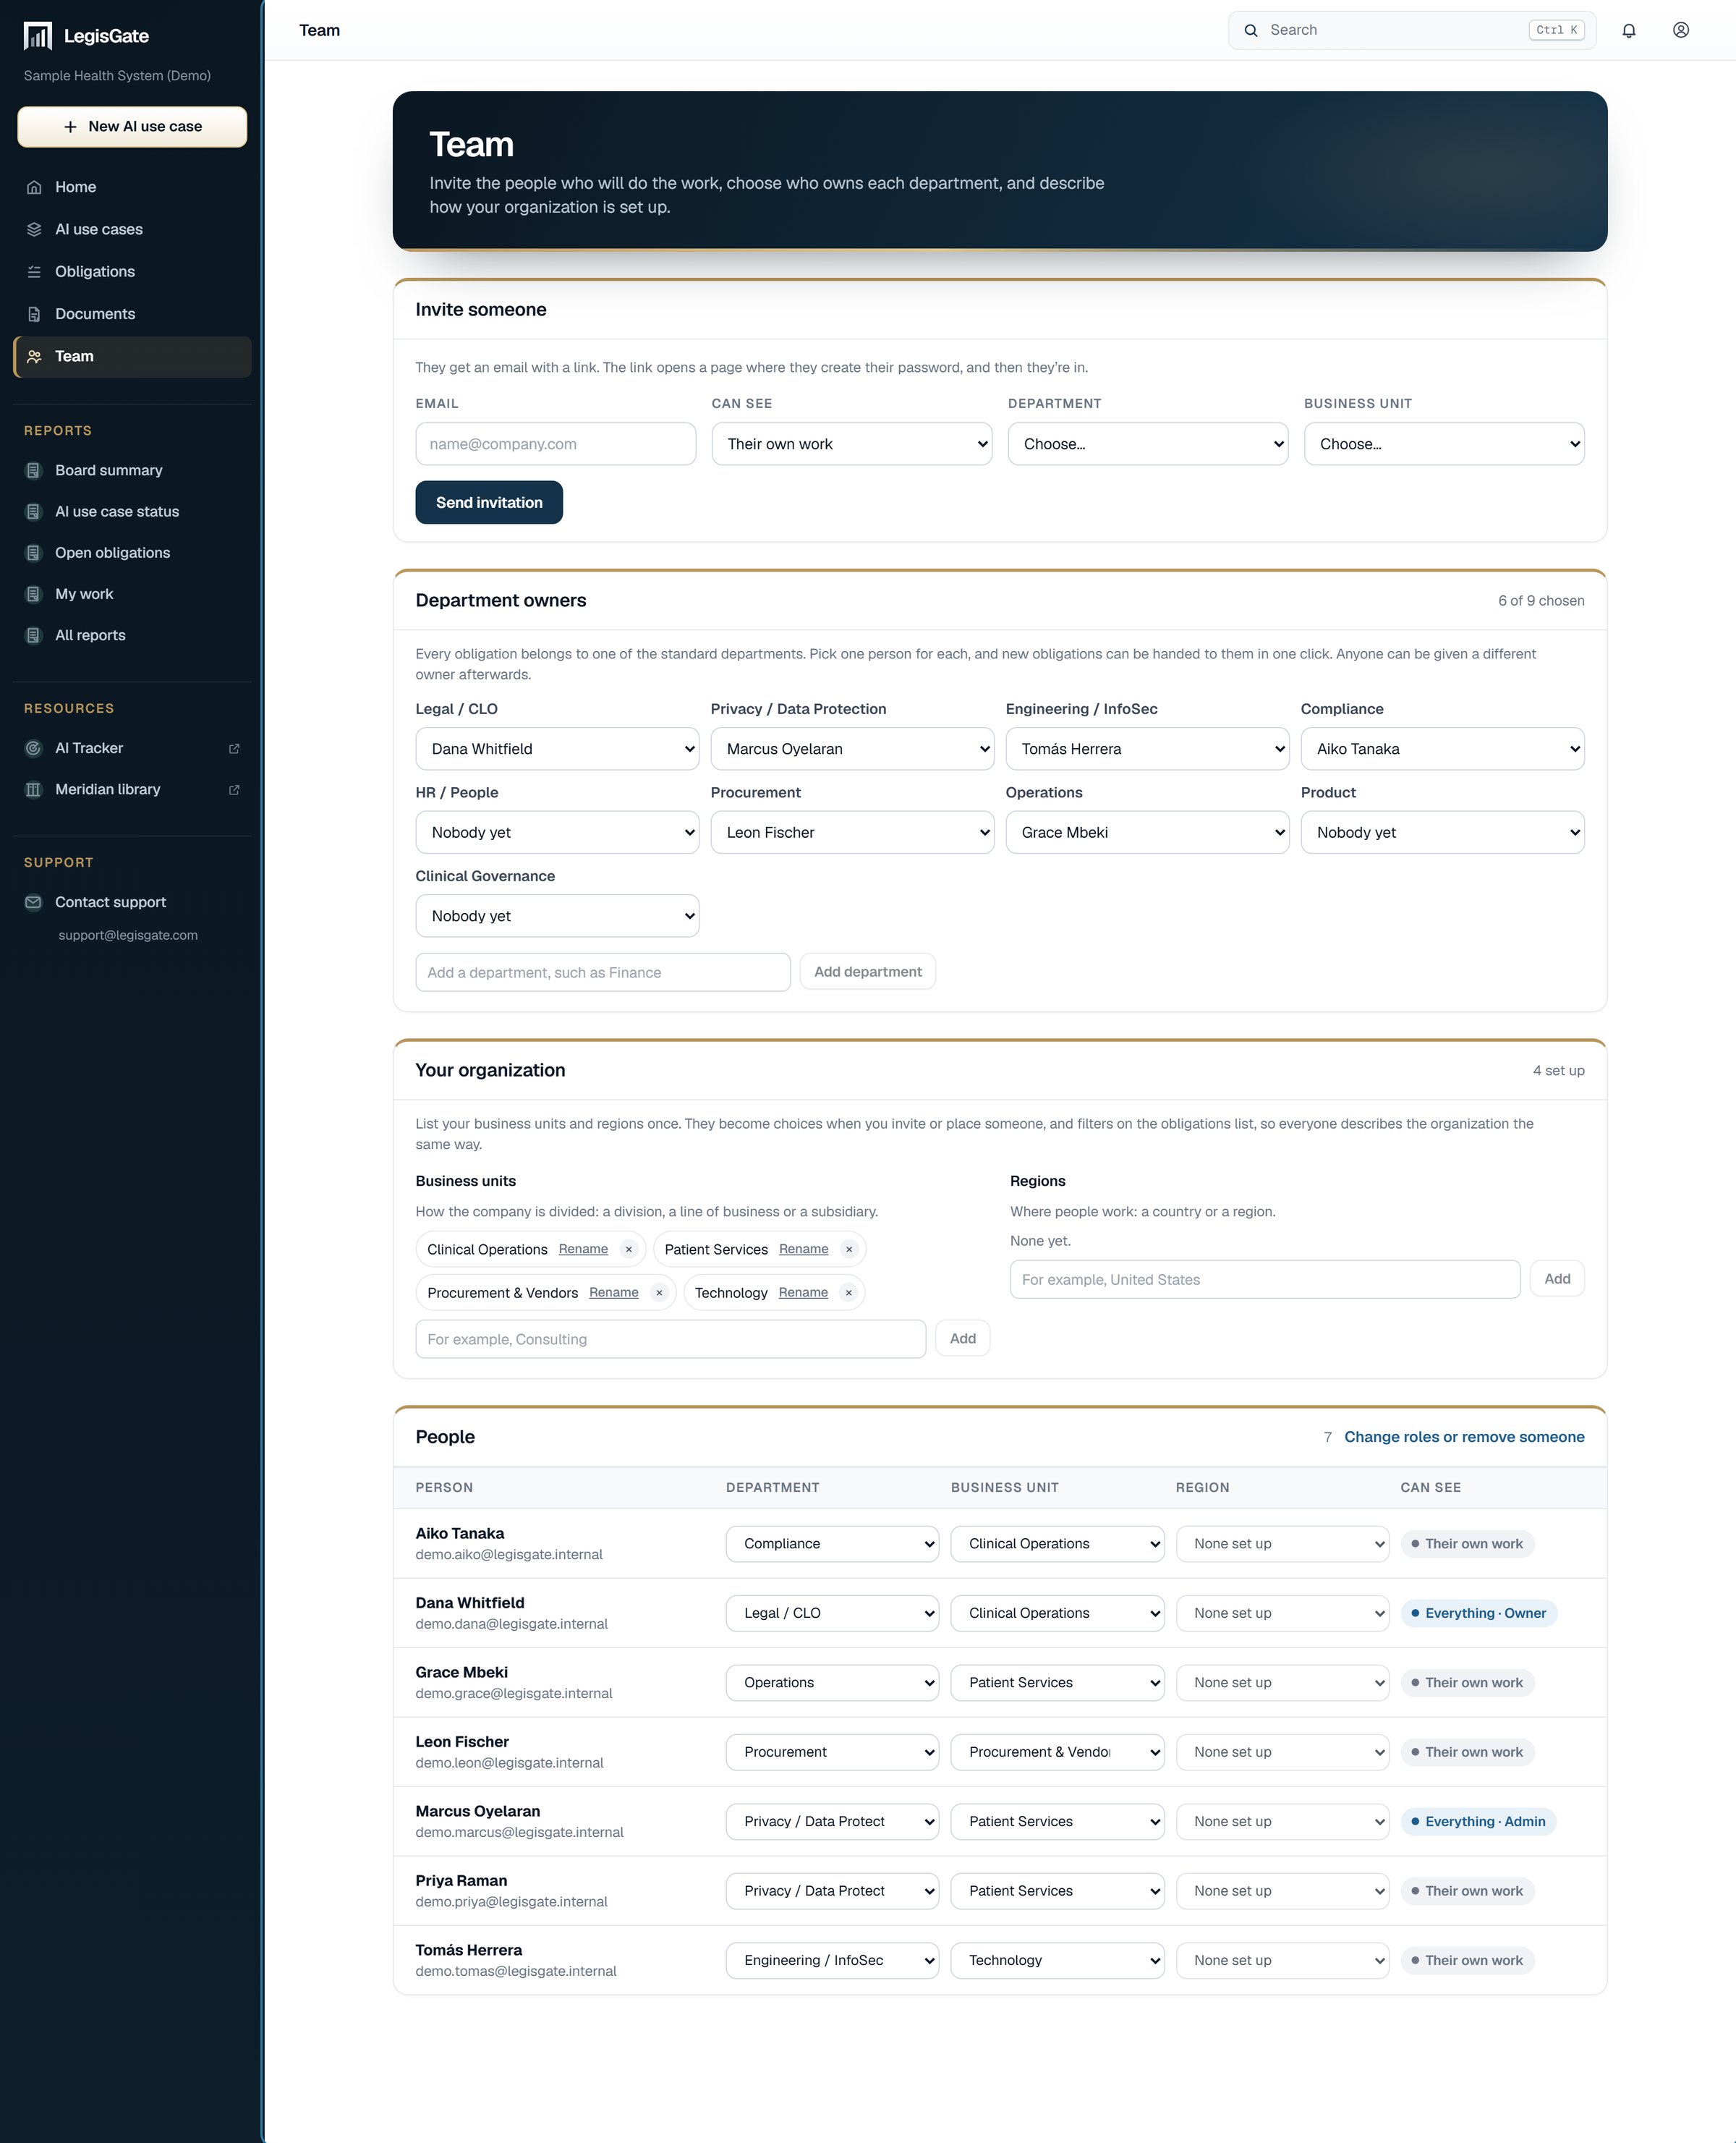Remove the Procurement & Vendors business unit
Image resolution: width=1736 pixels, height=2143 pixels.
pyautogui.click(x=658, y=1292)
